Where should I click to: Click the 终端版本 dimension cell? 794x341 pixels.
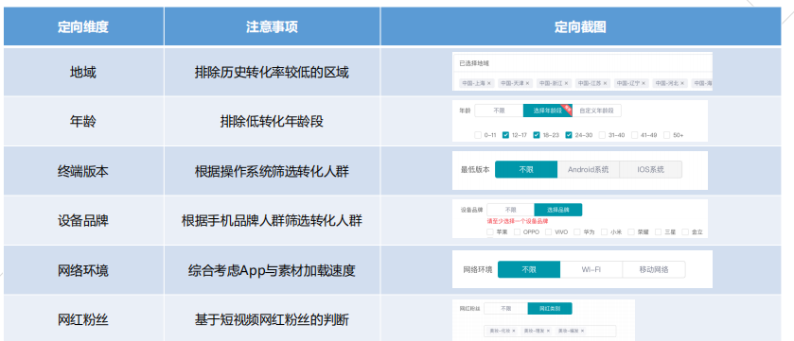click(83, 171)
